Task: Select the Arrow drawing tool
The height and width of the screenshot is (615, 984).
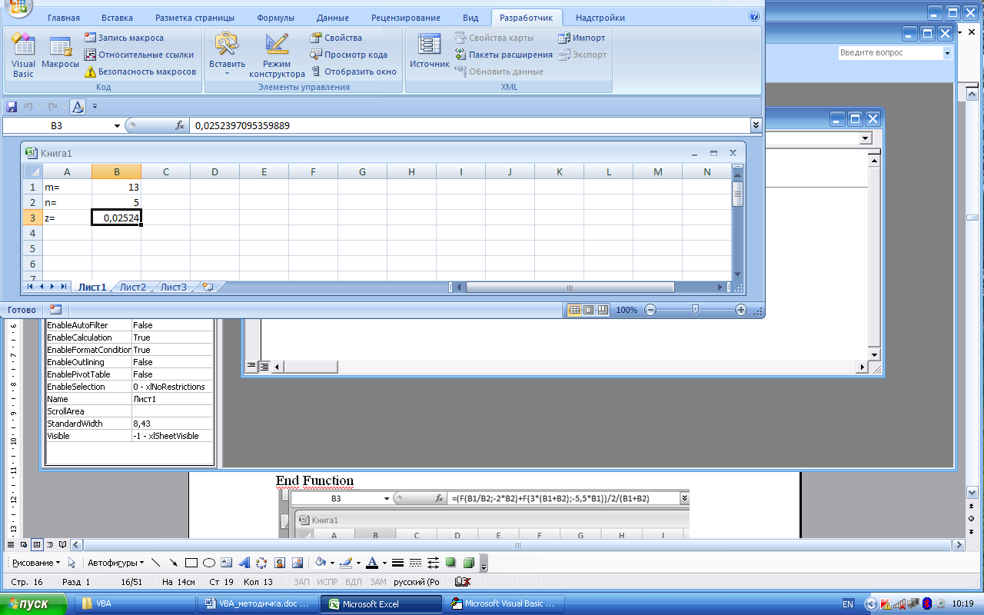Action: [173, 563]
